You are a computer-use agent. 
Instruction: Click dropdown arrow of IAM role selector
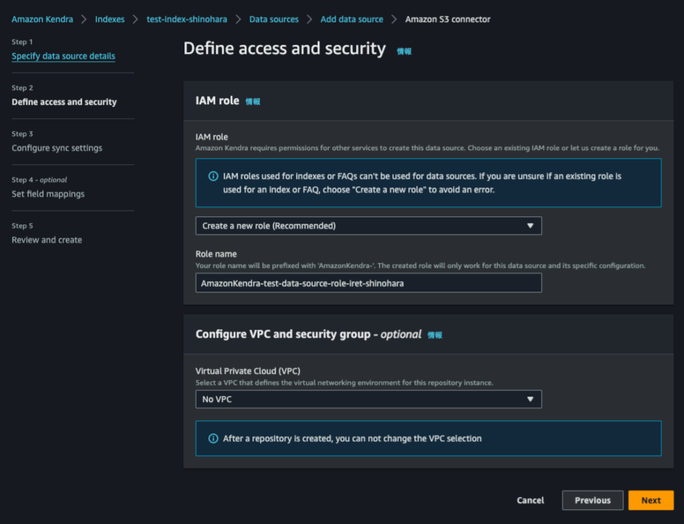pos(530,226)
